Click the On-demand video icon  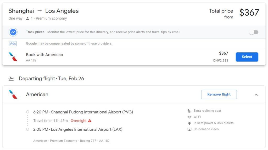(x=189, y=129)
